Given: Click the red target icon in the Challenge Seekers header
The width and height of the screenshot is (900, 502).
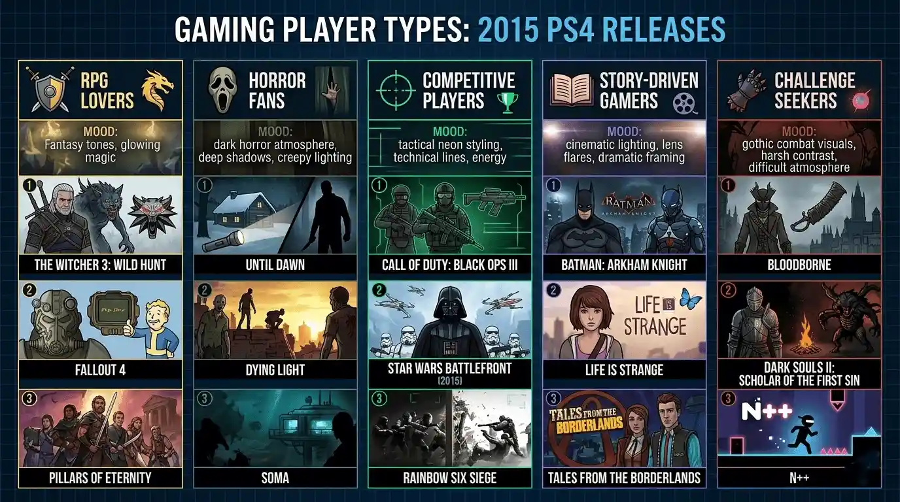Looking at the screenshot, I should (860, 101).
